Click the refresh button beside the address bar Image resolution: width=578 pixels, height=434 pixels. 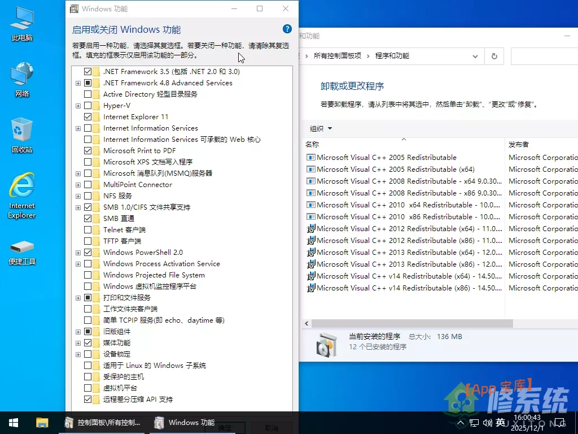(494, 56)
